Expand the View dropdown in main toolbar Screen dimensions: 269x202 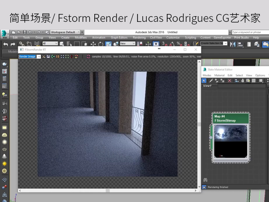128,44
